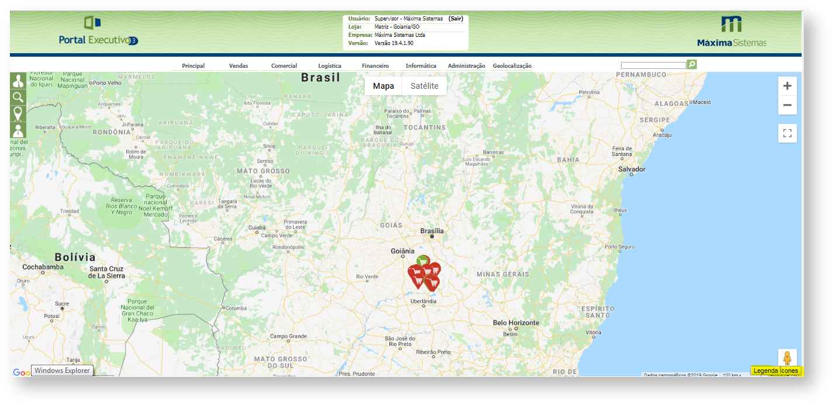The image size is (832, 405).
Task: Click the Google logo on the map
Action: pos(21,372)
